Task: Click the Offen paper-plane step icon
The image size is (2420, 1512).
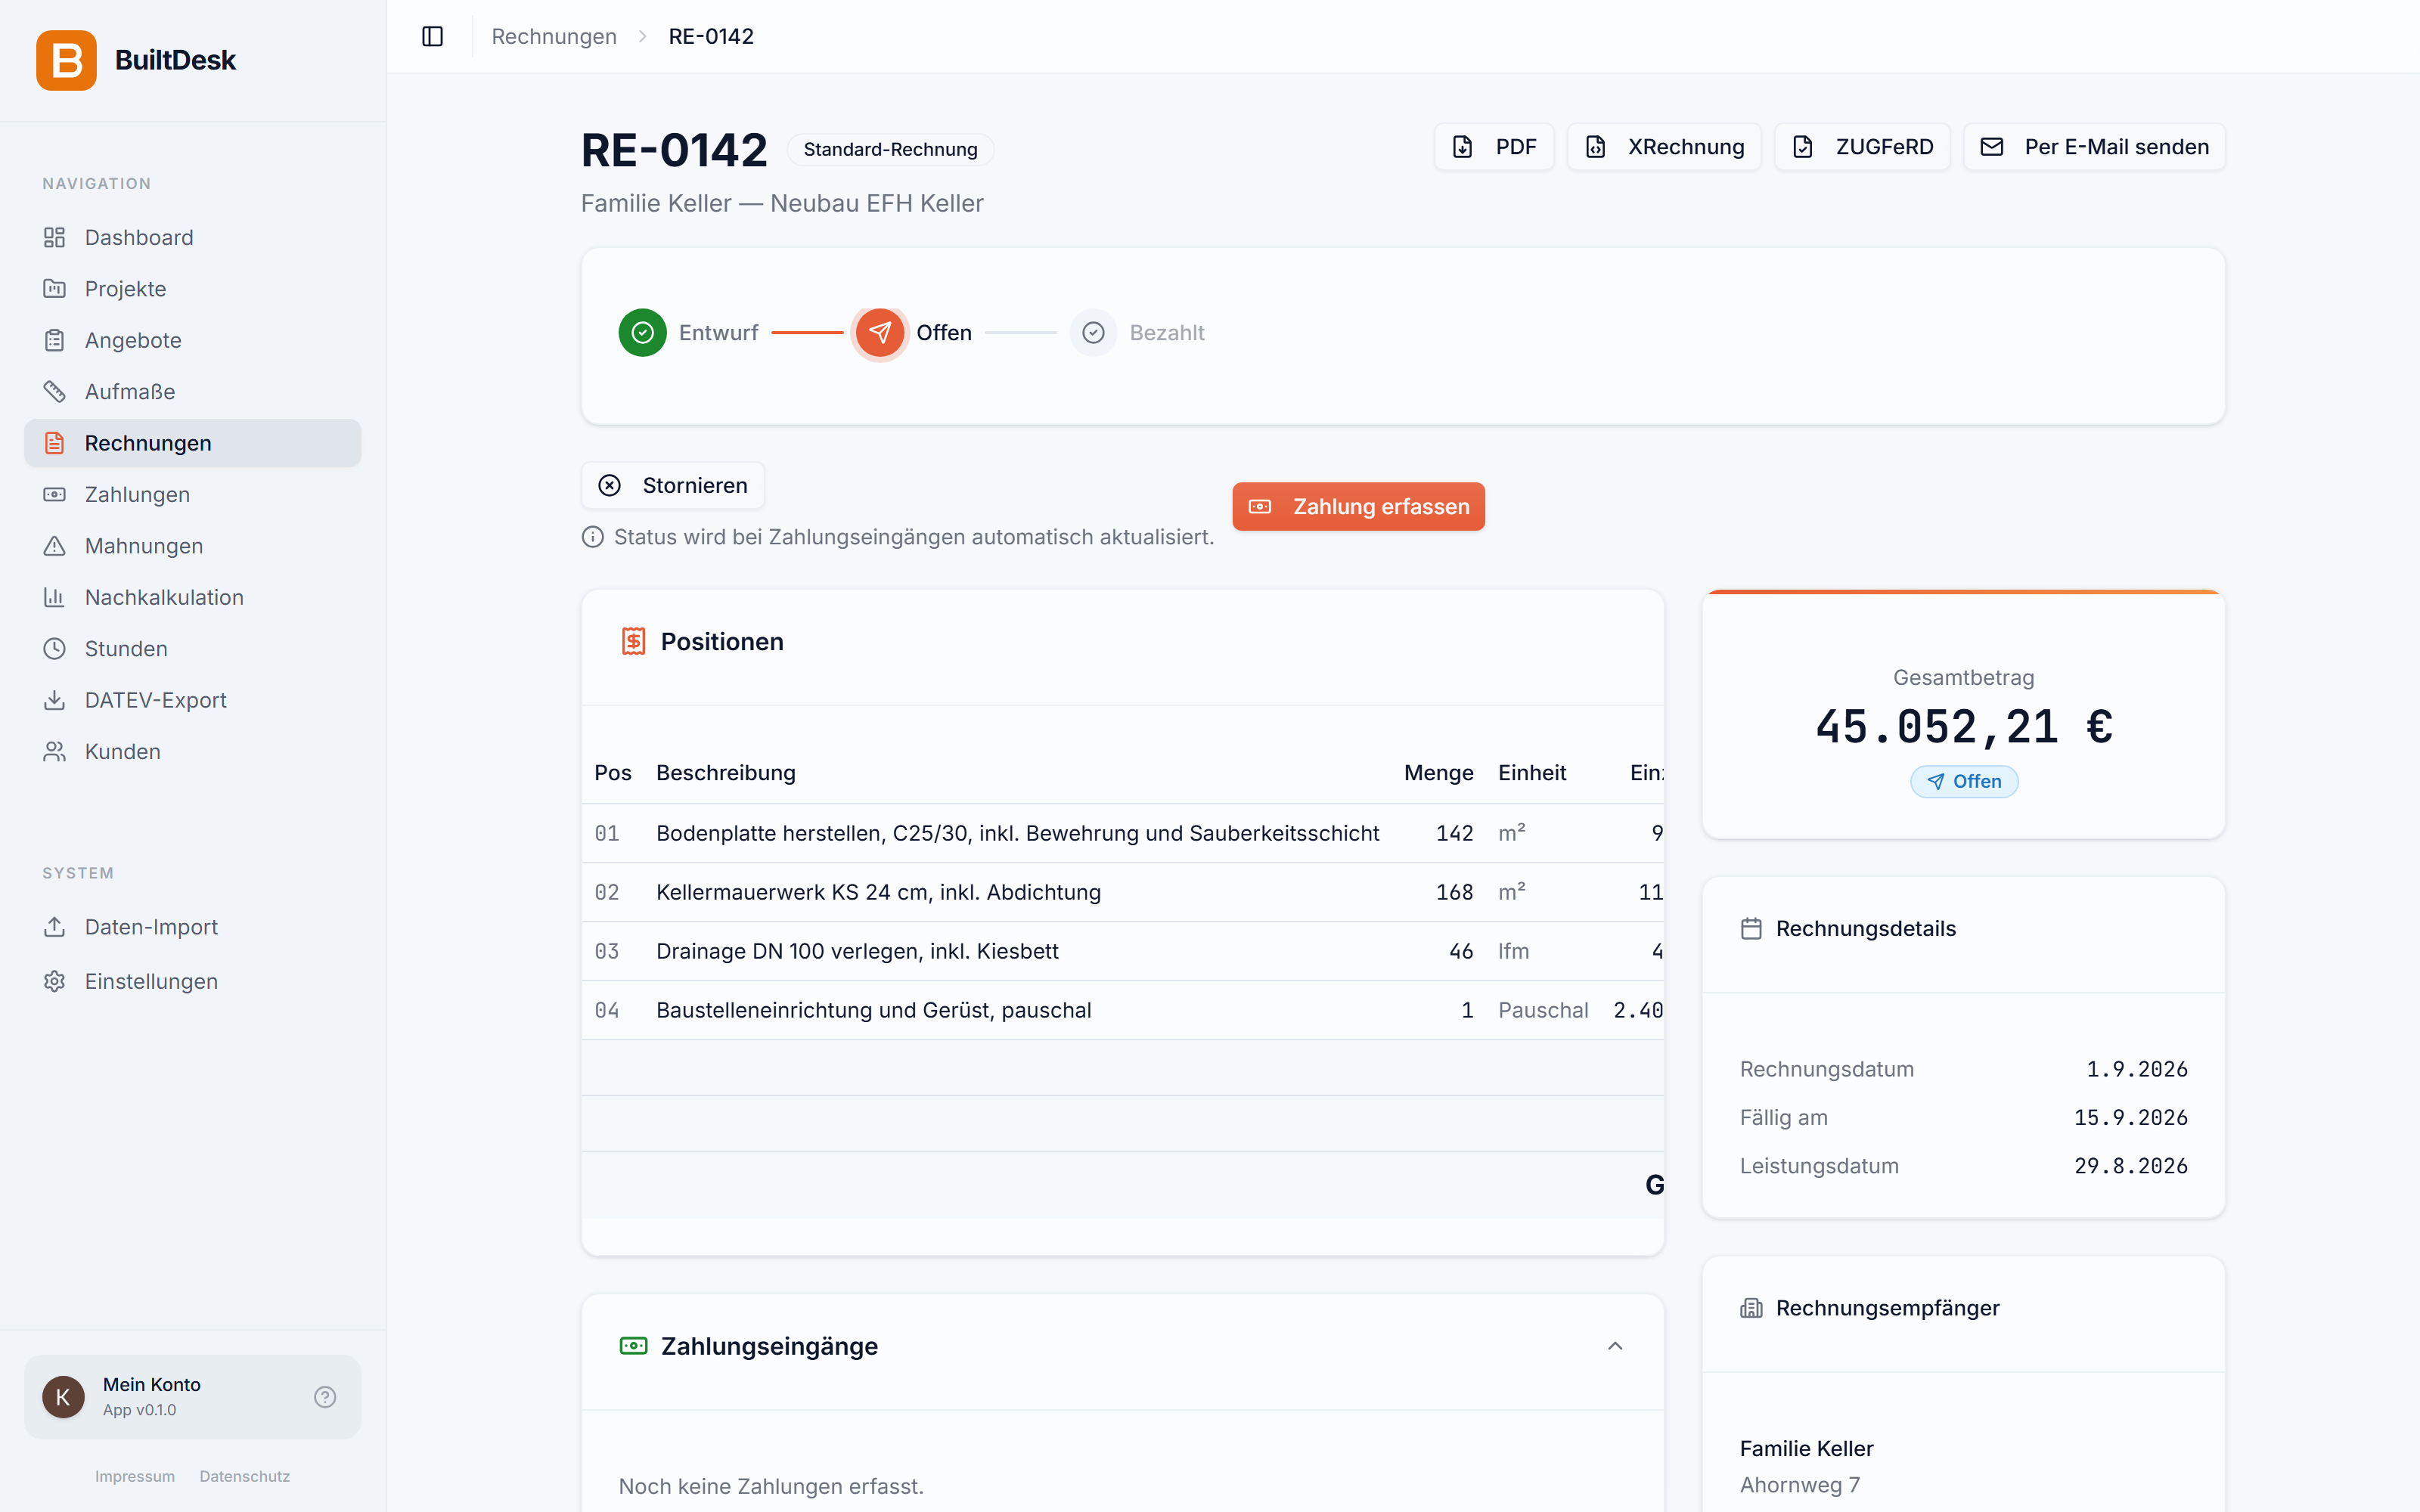Action: click(x=880, y=333)
